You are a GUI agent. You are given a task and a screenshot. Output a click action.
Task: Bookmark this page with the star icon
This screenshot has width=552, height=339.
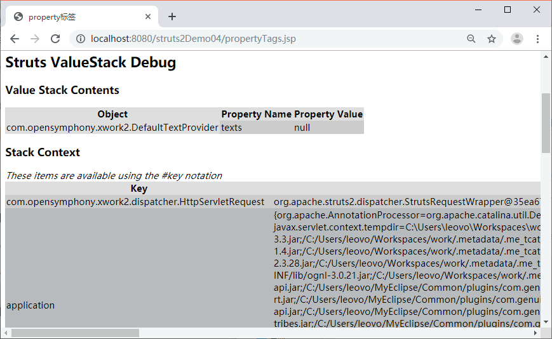click(492, 39)
